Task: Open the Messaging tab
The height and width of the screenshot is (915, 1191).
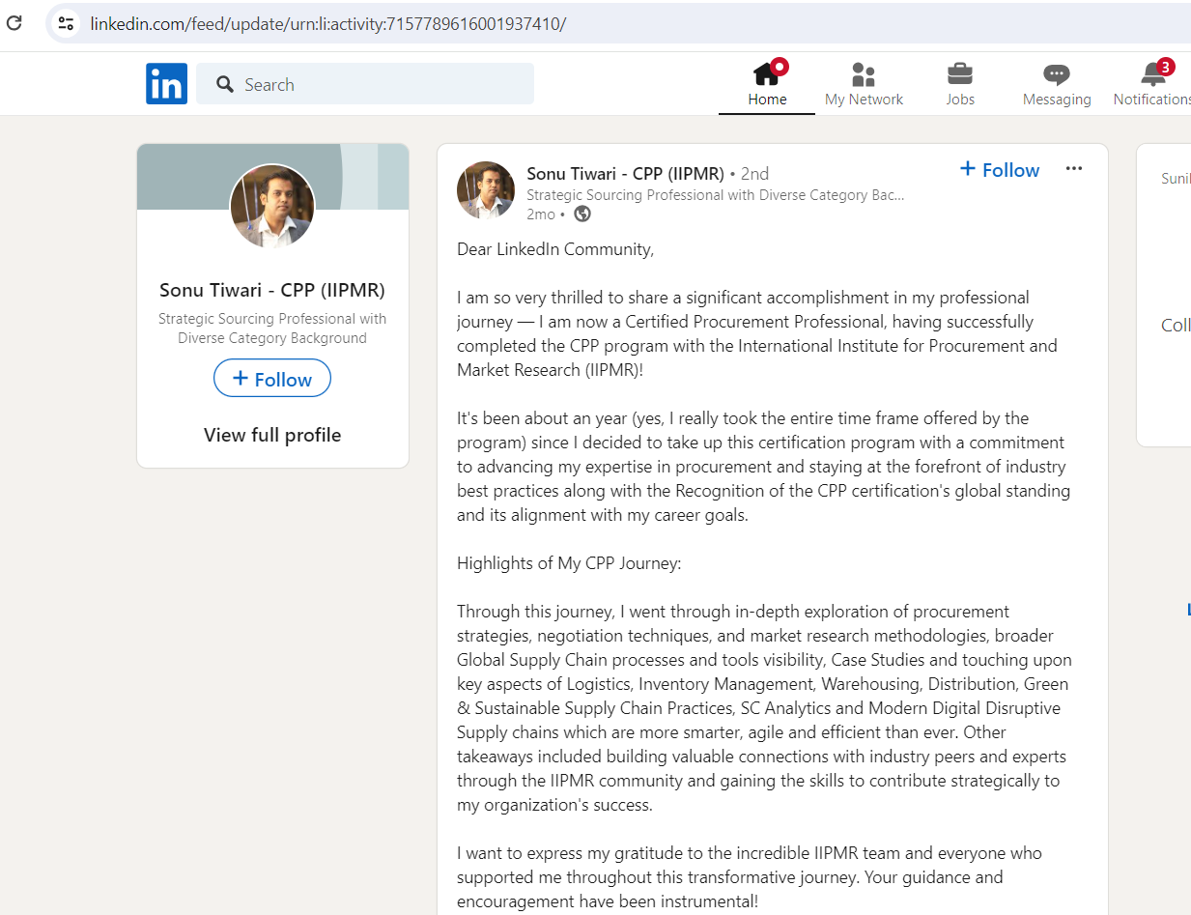Action: point(1057,85)
